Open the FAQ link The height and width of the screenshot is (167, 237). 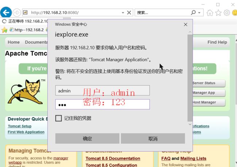pos(166,158)
